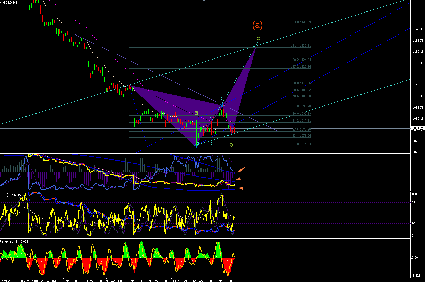426x282 pixels.
Task: Click the Fibonacci level 200 1146.69
Action: coord(302,22)
